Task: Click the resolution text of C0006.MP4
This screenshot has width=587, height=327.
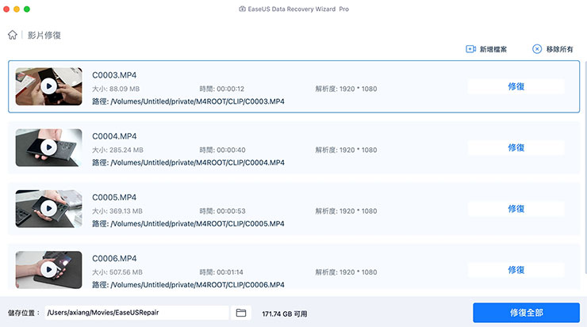Action: (x=346, y=272)
